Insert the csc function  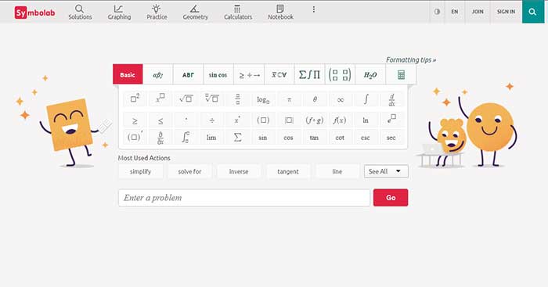pos(366,137)
